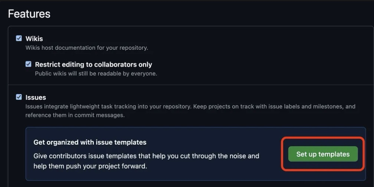Select the Wikis label text
Screen dimensions: 374x187
click(x=34, y=39)
